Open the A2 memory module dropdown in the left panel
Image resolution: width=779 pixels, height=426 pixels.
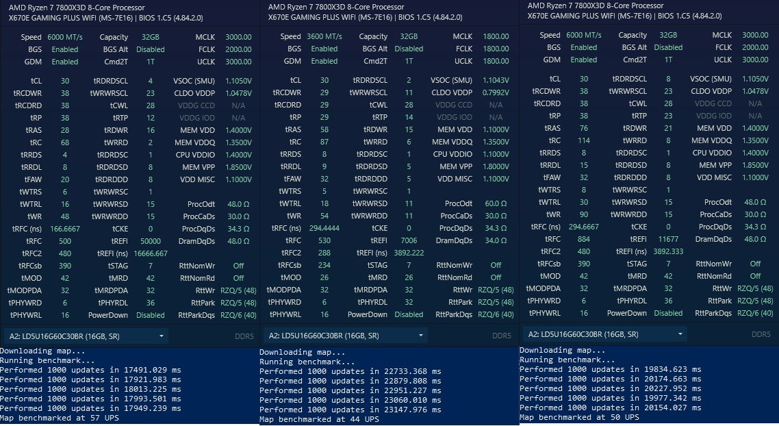pos(86,336)
